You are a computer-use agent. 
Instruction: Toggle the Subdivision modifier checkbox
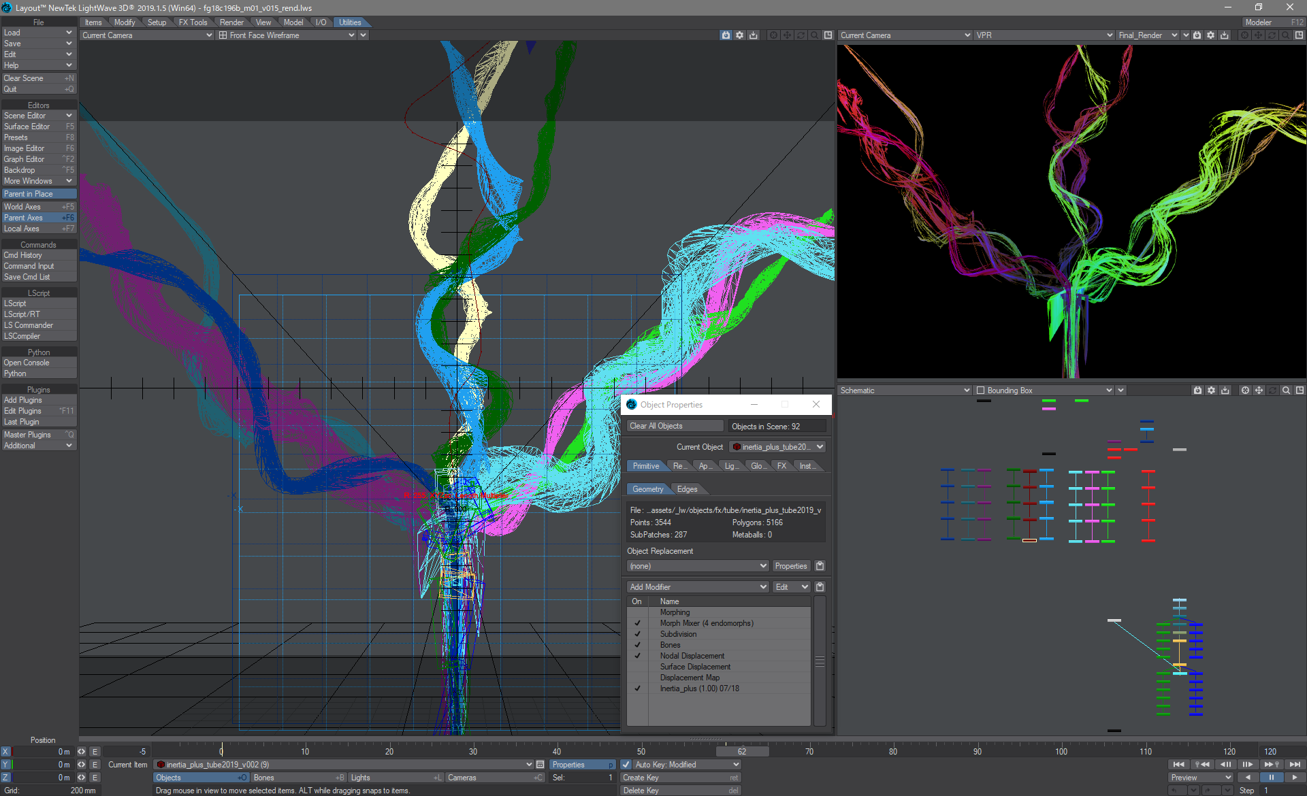636,633
